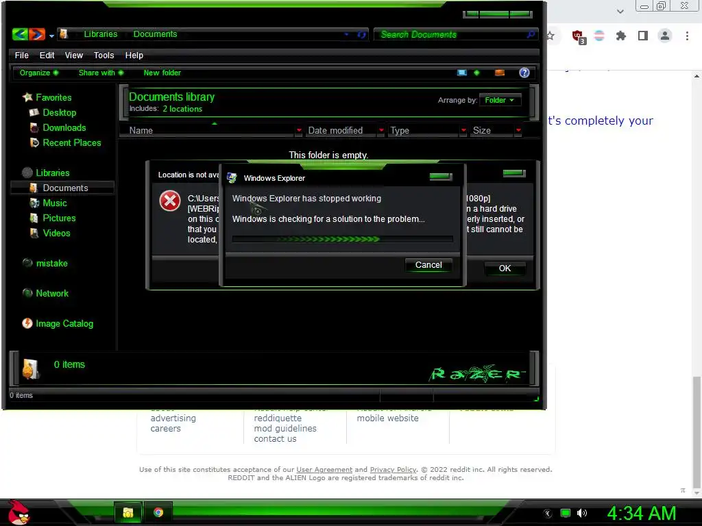Click the 4:34 AM taskbar clock

click(641, 513)
